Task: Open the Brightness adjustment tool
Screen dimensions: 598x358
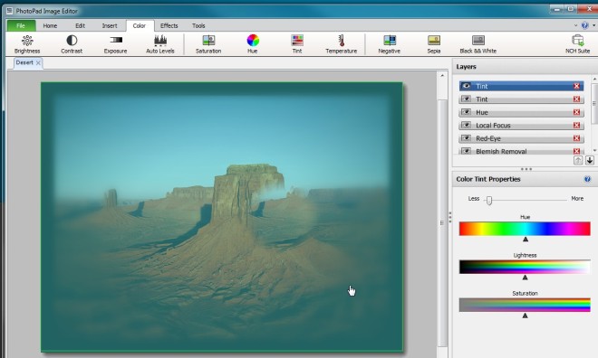Action: pos(27,44)
